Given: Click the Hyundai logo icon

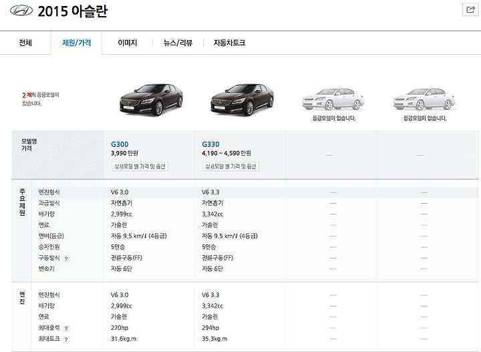Looking at the screenshot, I should [21, 11].
